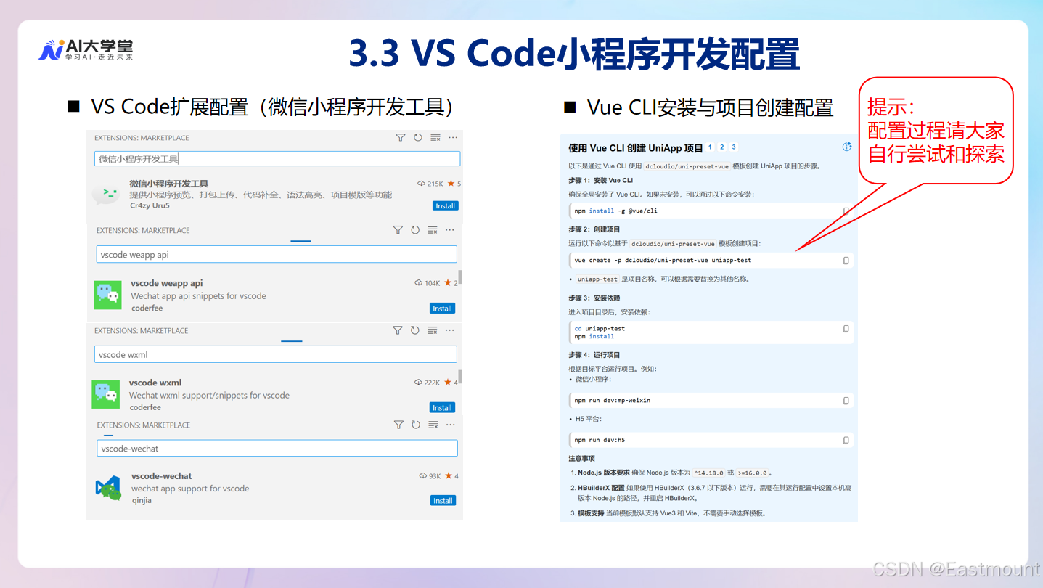Click filter icon above vscode wxml search
This screenshot has height=588, width=1043.
coord(398,330)
